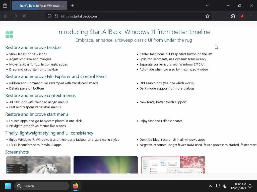Viewport: 257px width, 192px height.
Task: Click 'Drag and drop stuff onto taskbar' text
Action: [x=34, y=69]
